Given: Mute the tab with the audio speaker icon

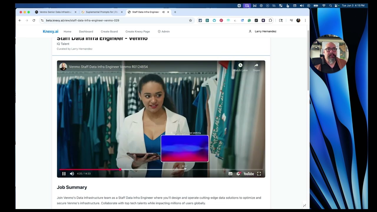Looking at the screenshot, I should [x=163, y=12].
